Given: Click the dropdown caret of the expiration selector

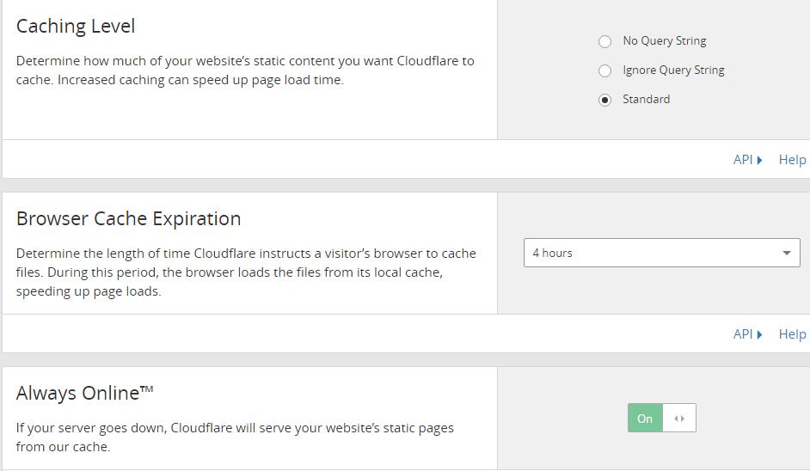Looking at the screenshot, I should point(786,253).
